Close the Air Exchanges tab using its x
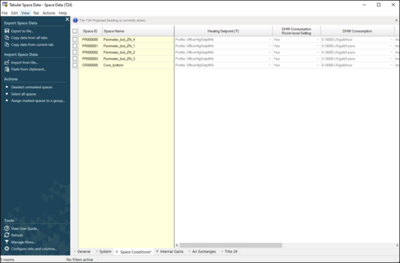This screenshot has height=263, width=400. (189, 252)
